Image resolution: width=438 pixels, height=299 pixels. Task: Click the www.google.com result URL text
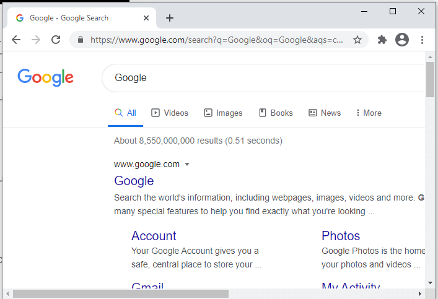click(147, 165)
